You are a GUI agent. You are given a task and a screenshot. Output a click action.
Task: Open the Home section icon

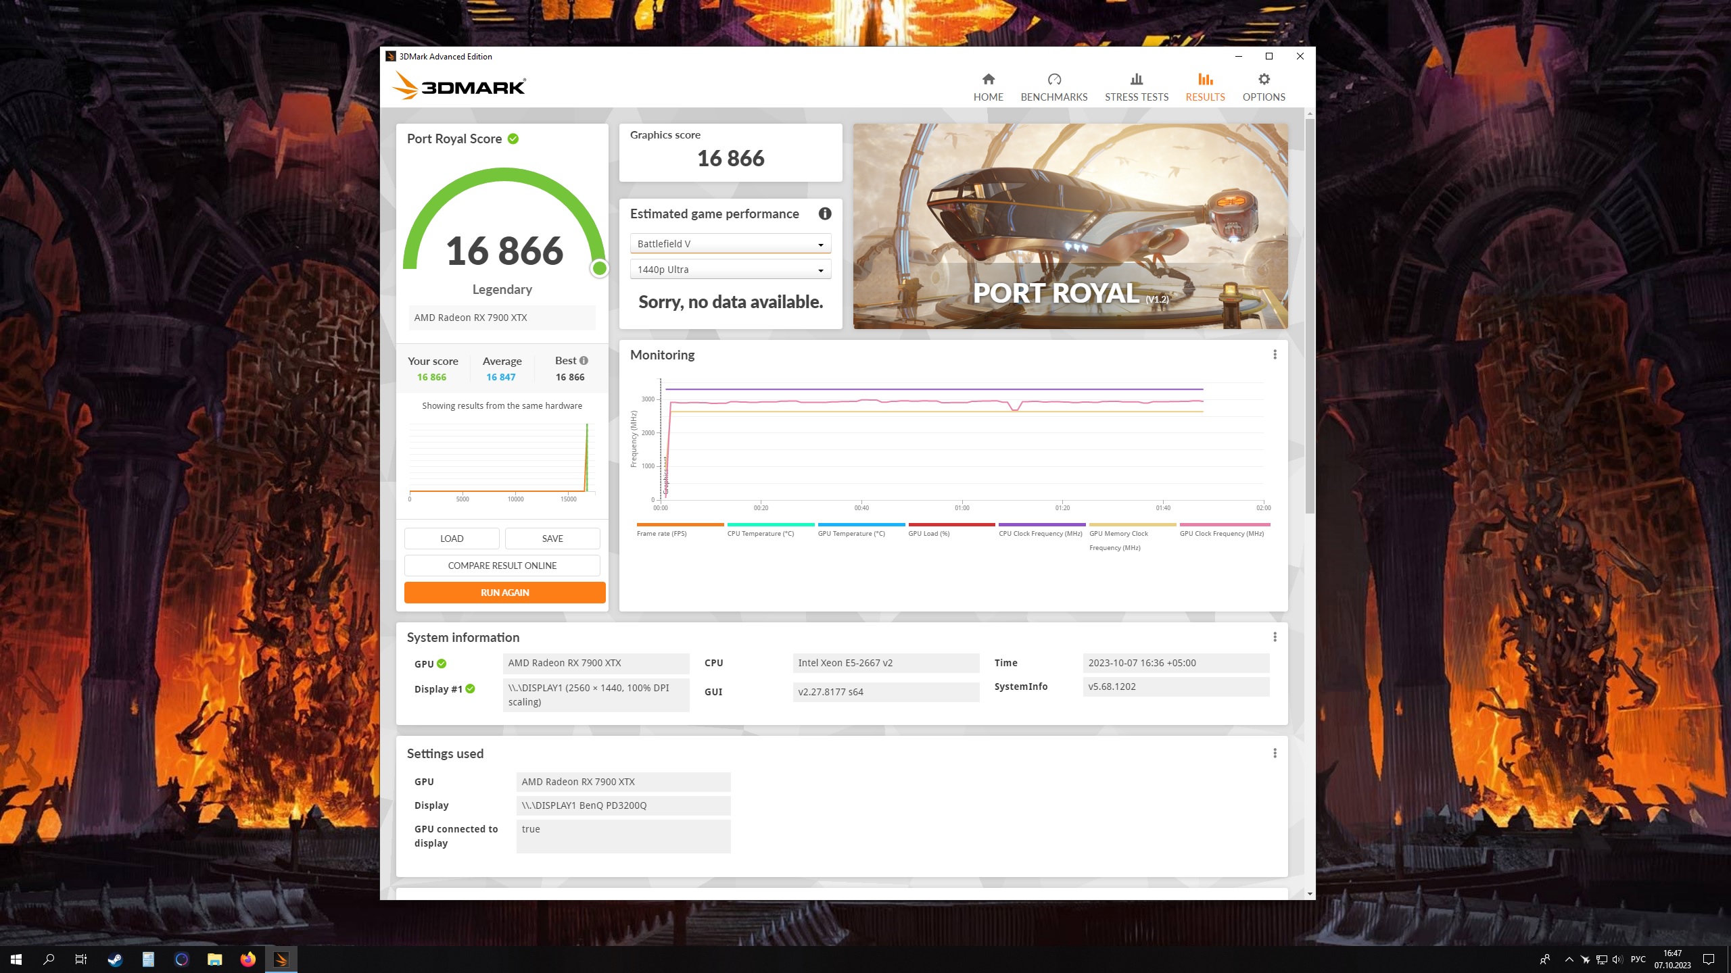click(988, 80)
